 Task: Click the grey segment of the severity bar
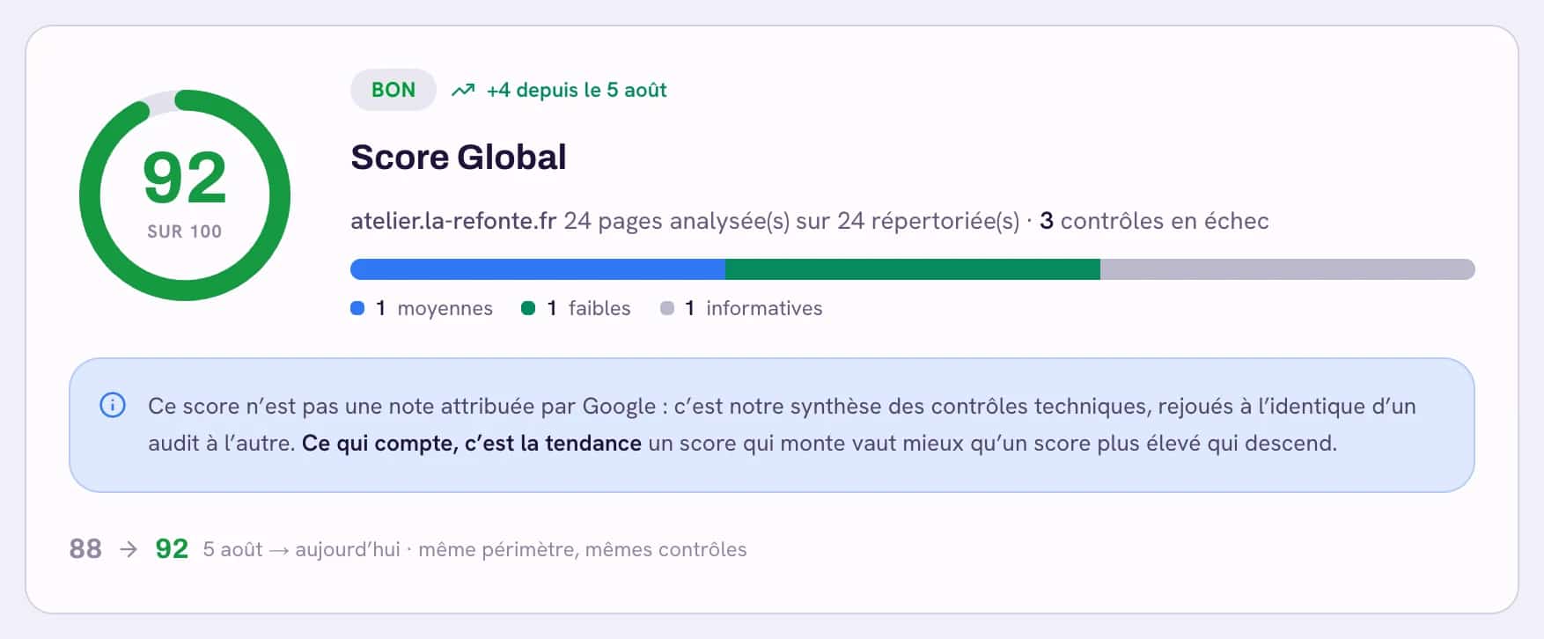point(1288,269)
